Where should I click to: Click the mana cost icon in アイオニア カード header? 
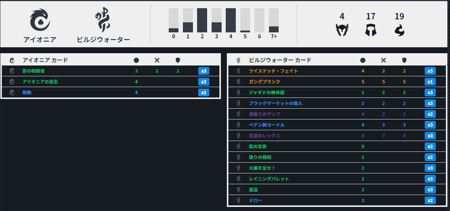136,60
